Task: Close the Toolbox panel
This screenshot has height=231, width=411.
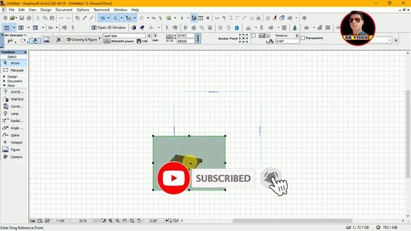Action: (x=25, y=53)
